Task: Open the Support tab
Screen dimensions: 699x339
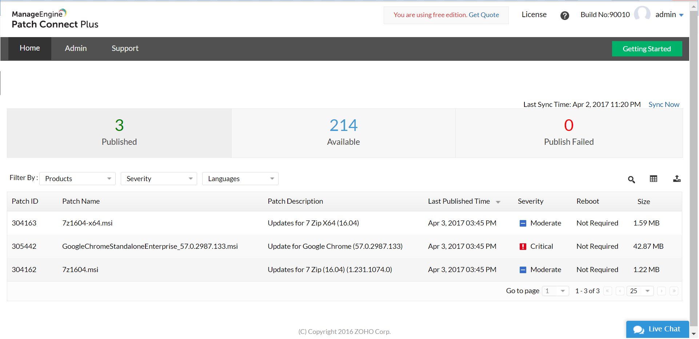Action: [125, 49]
